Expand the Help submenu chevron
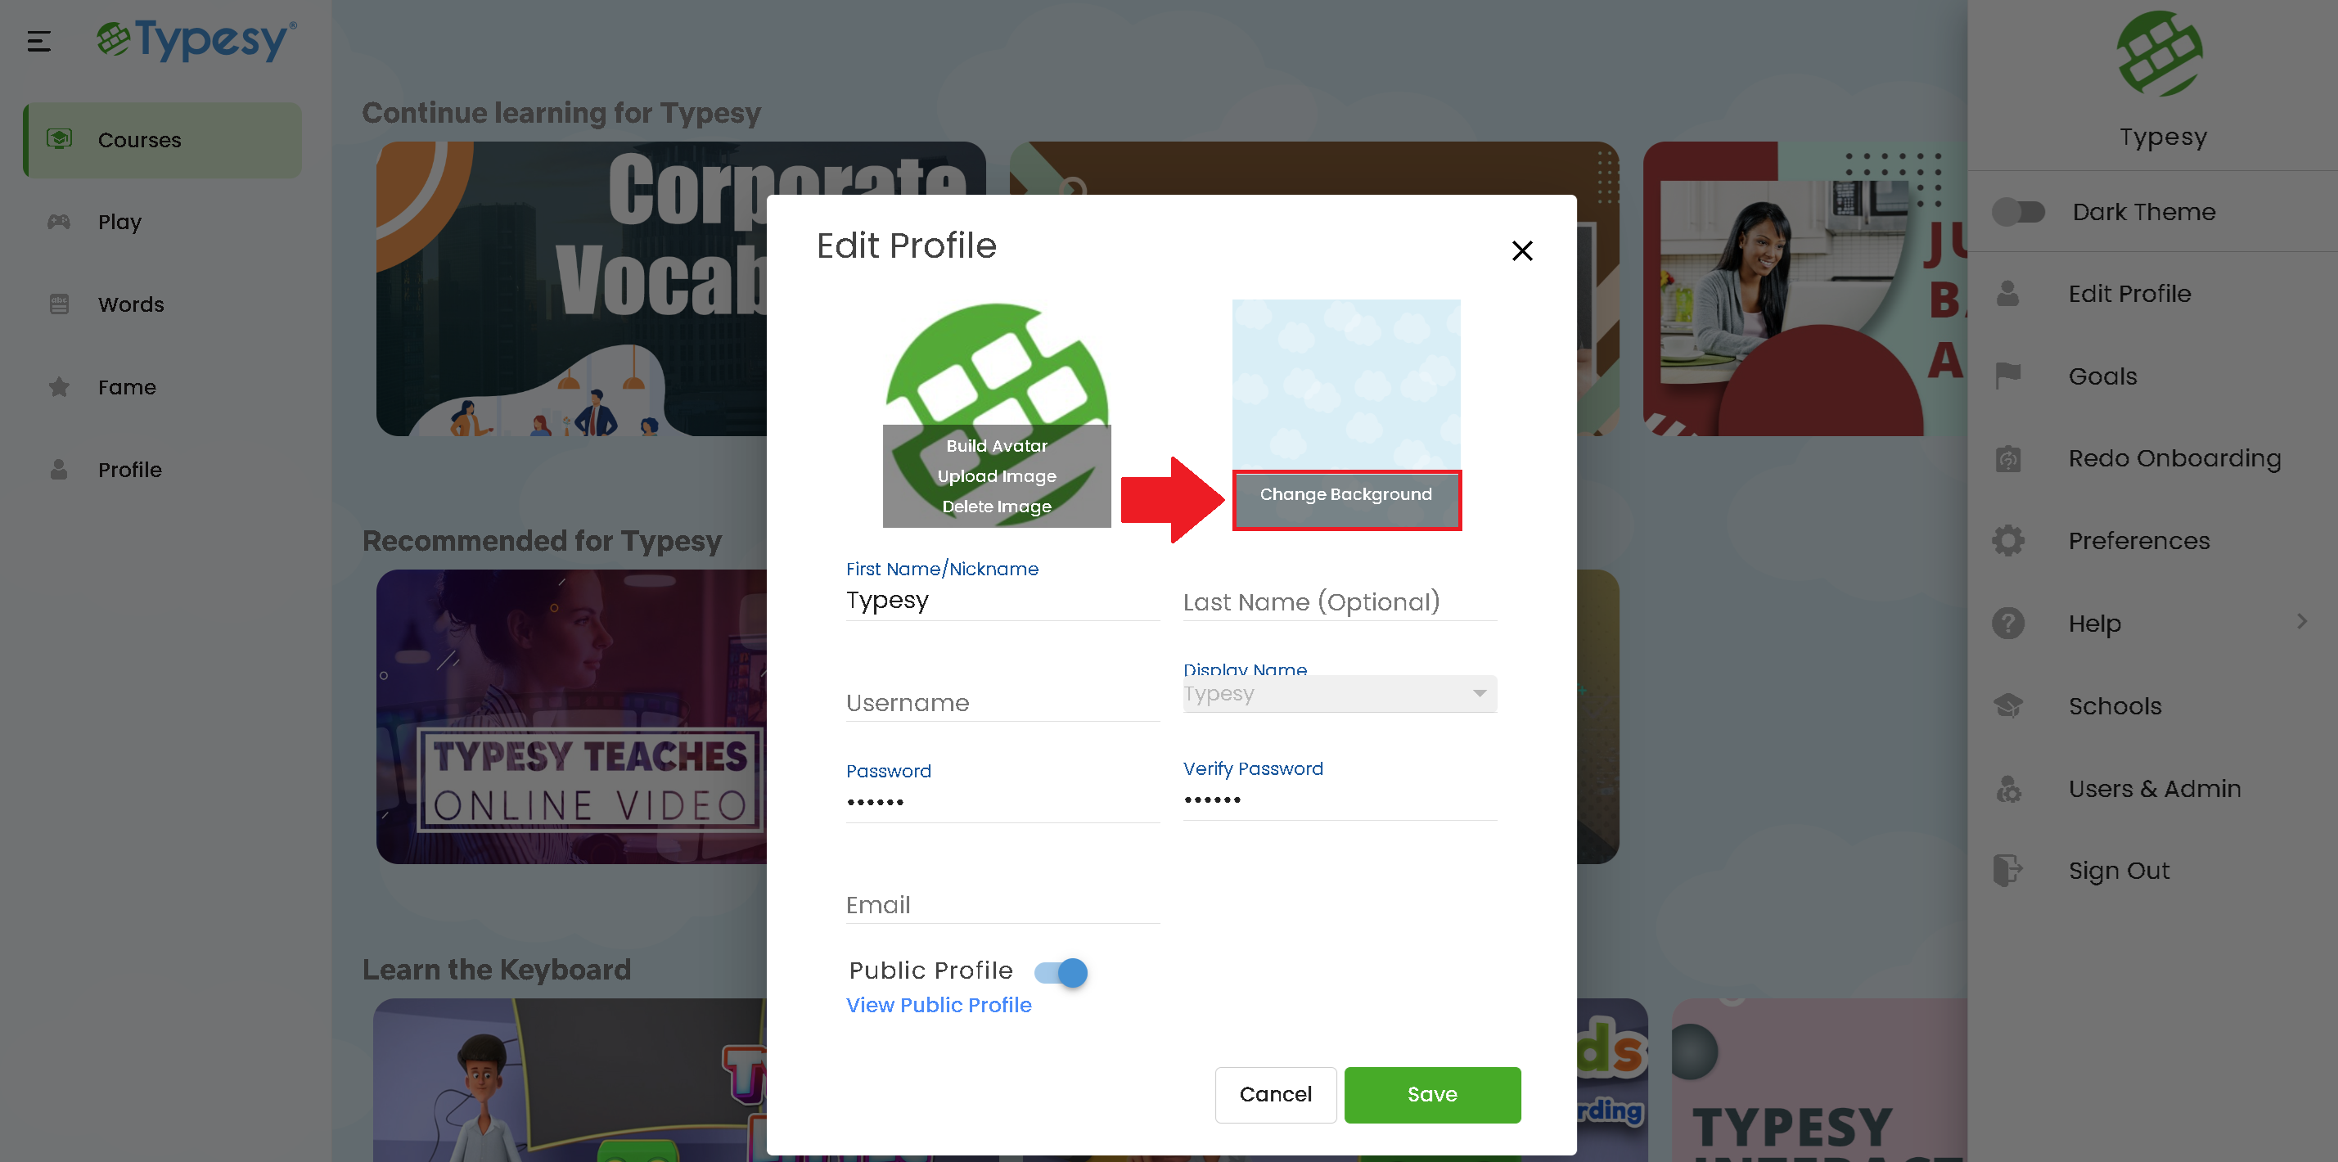Screen dimensions: 2338x1162 click(2301, 622)
